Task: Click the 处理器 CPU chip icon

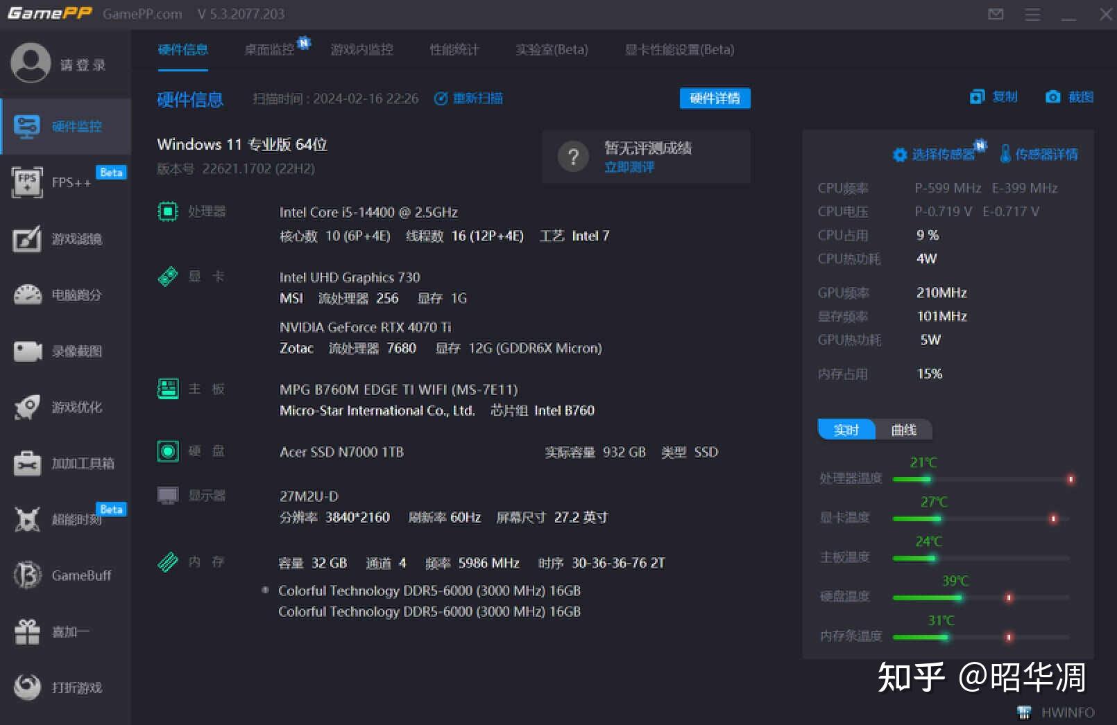Action: (168, 211)
